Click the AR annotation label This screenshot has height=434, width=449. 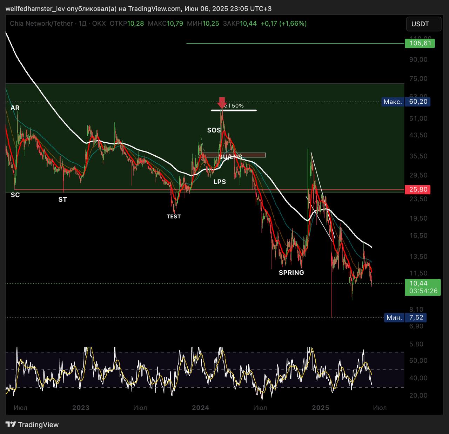click(x=15, y=108)
